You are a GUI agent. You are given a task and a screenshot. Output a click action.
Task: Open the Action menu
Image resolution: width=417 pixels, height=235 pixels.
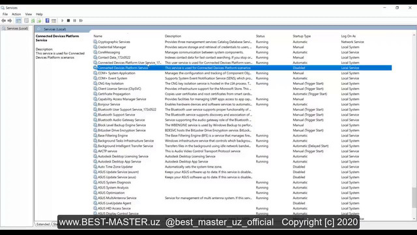[16, 14]
